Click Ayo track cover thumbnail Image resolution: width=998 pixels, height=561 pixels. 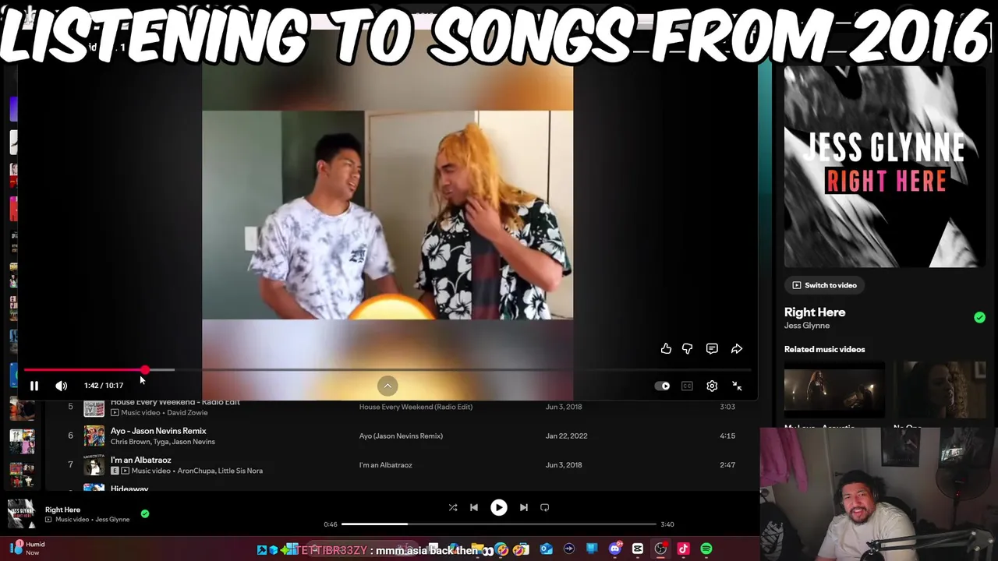tap(94, 436)
